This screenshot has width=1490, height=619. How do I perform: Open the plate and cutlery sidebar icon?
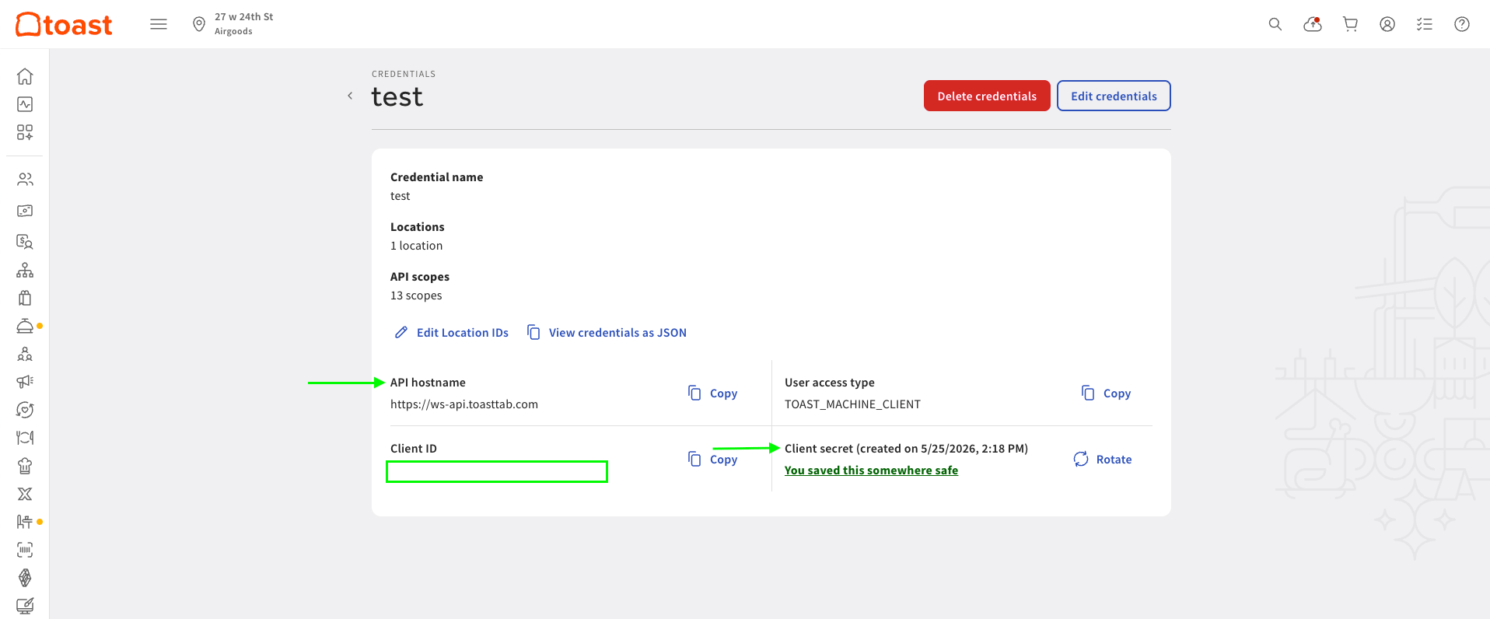click(25, 438)
